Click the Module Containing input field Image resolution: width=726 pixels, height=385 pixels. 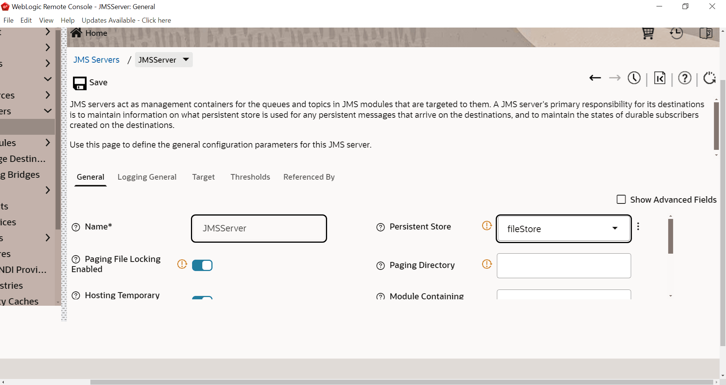564,295
